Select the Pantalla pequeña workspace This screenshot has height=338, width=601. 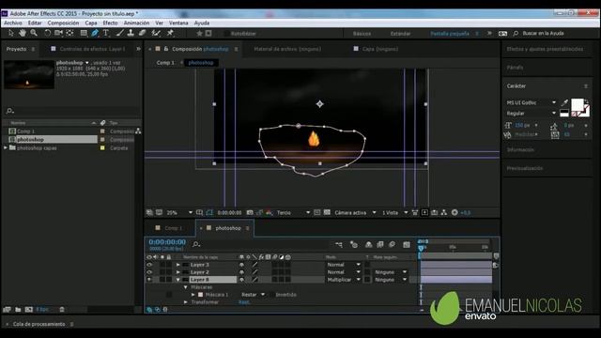[450, 34]
